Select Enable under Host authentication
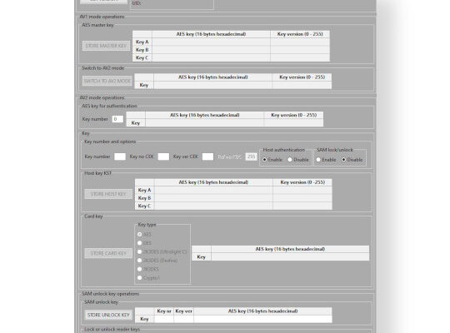The height and width of the screenshot is (333, 450). click(x=265, y=160)
